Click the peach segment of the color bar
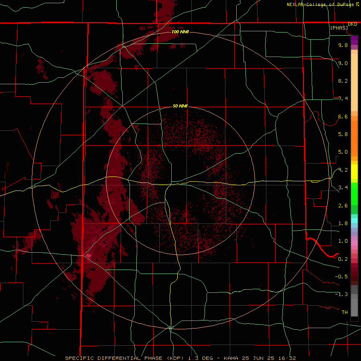361x361 pixels. click(x=354, y=81)
